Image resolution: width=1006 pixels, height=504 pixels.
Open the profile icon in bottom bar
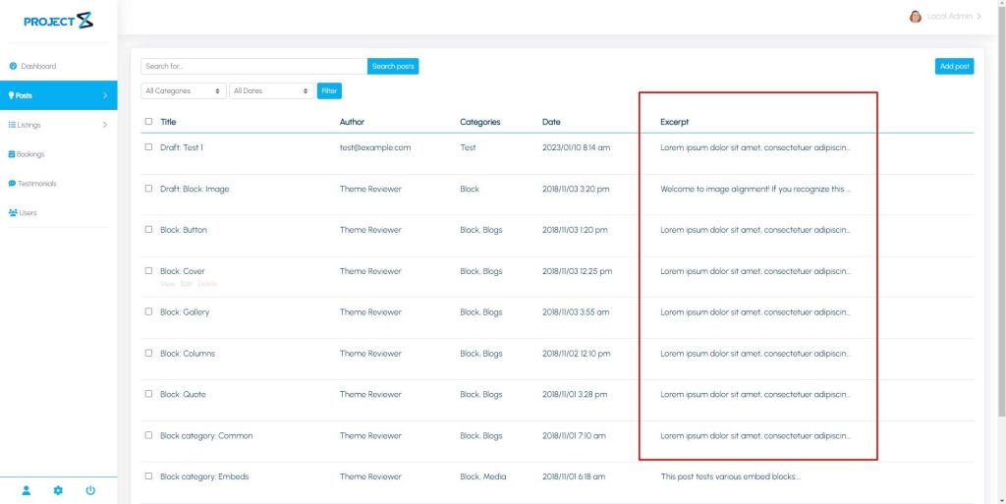click(27, 490)
